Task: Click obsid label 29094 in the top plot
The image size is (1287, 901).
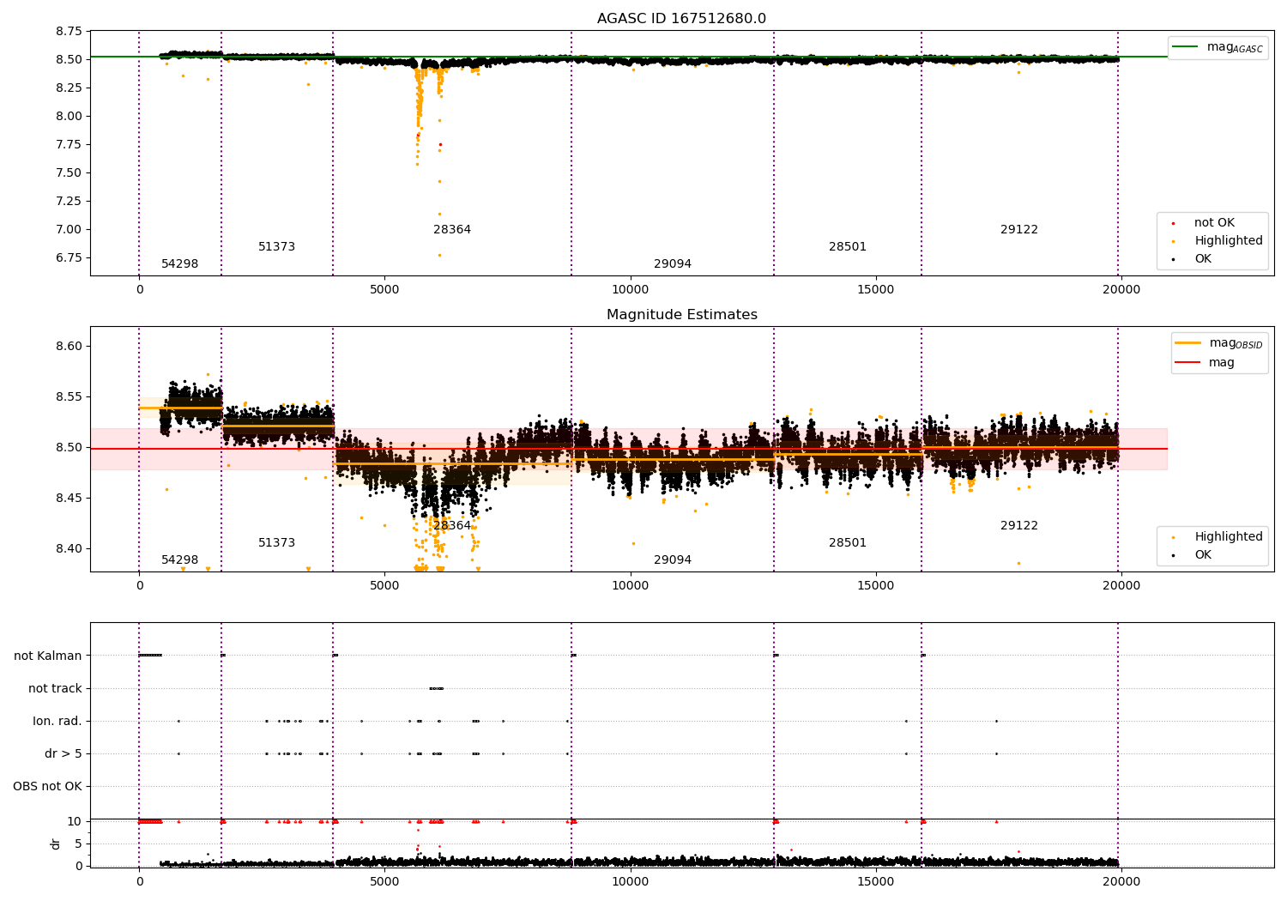Action: (672, 264)
